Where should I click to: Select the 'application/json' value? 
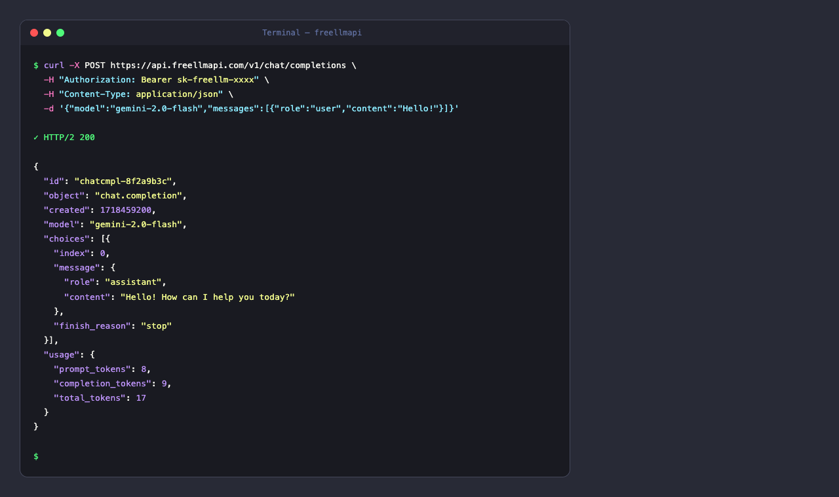tap(177, 94)
